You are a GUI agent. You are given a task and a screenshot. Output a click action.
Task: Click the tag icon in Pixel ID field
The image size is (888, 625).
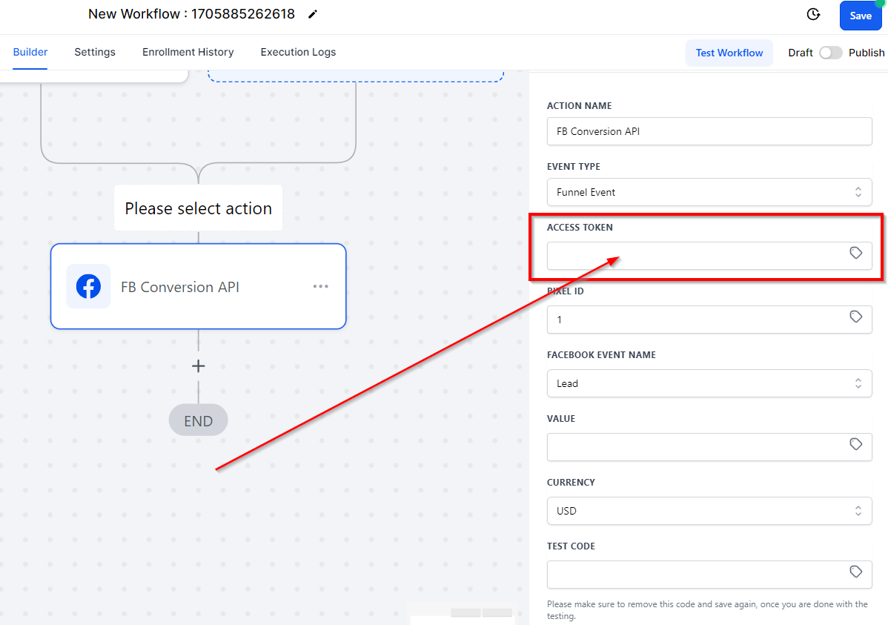coord(855,317)
